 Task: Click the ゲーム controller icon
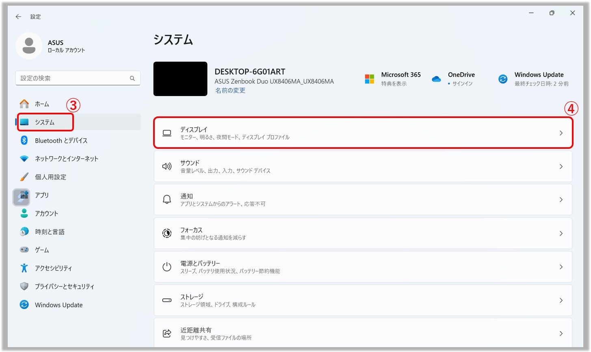[24, 250]
